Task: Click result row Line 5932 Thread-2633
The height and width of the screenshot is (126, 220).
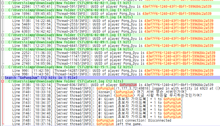Action: click(113, 28)
